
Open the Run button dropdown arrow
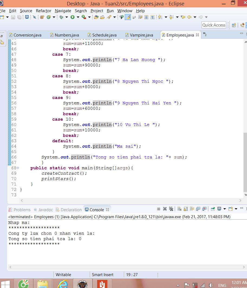coord(78,17)
